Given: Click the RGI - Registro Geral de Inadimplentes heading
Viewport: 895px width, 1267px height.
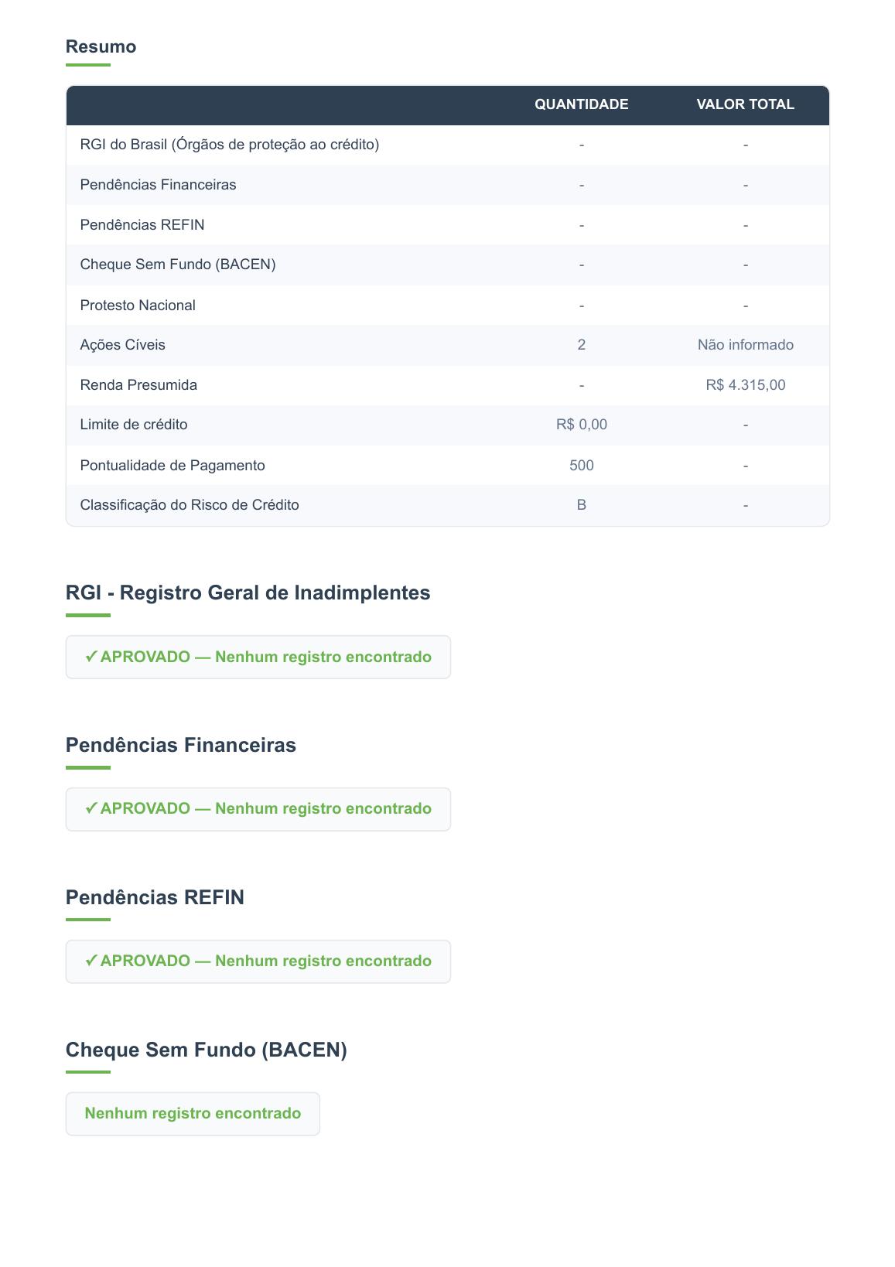Looking at the screenshot, I should click(248, 593).
